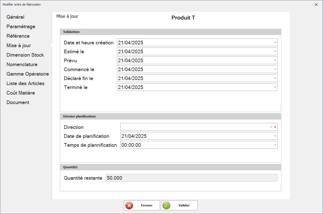
Task: Open the Déclaré fin le date dropdown
Action: click(275, 78)
